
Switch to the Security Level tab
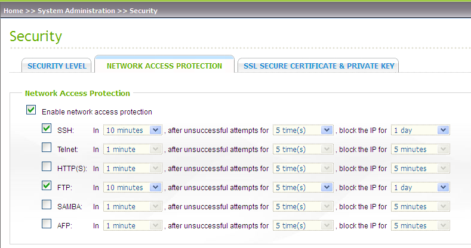coord(57,66)
